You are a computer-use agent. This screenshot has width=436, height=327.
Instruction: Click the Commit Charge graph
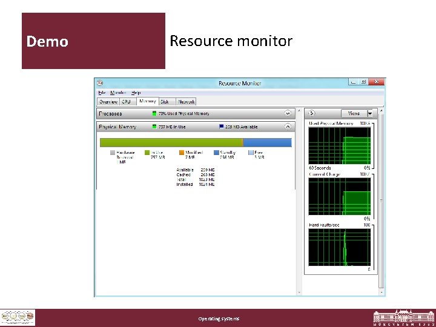(340, 196)
